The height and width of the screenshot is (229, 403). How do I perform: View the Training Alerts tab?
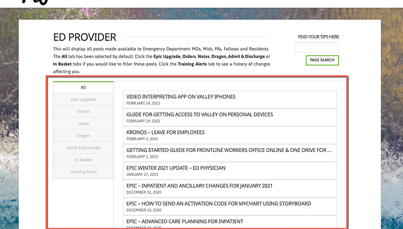point(84,172)
